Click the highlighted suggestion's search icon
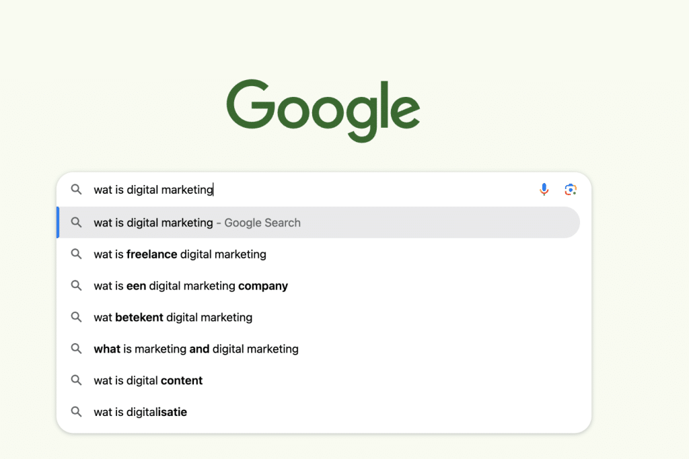 click(x=77, y=223)
